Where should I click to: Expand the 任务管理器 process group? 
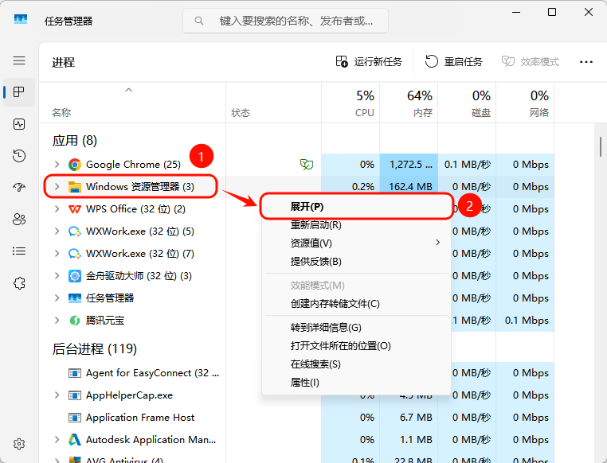(x=57, y=298)
